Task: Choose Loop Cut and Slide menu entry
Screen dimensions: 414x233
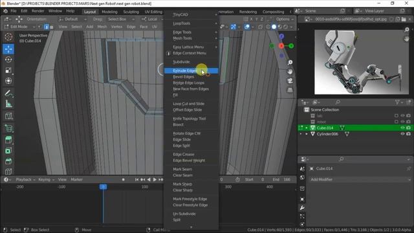Action: pos(191,104)
